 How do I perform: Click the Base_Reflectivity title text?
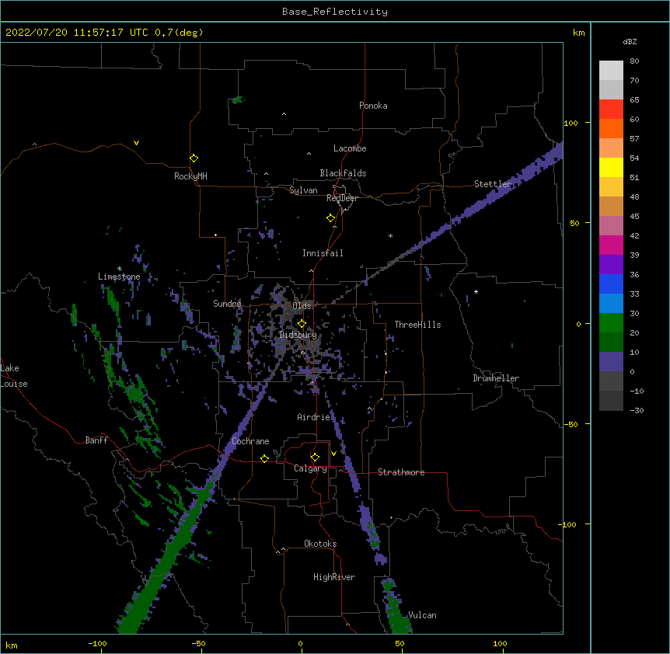pyautogui.click(x=335, y=12)
